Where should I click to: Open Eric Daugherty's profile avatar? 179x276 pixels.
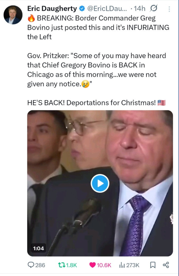[x=13, y=15]
